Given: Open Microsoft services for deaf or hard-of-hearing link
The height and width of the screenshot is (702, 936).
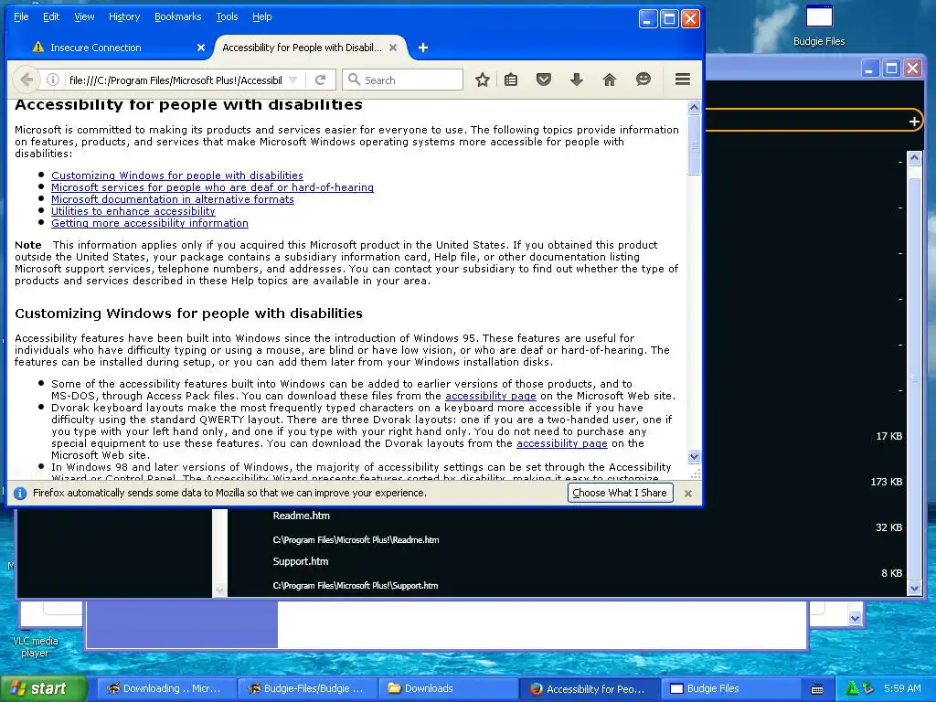Looking at the screenshot, I should [212, 187].
